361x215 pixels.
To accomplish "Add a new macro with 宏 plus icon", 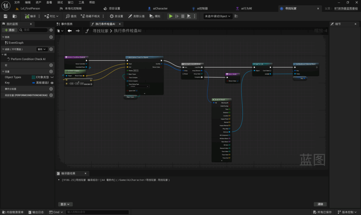I will pos(51,65).
